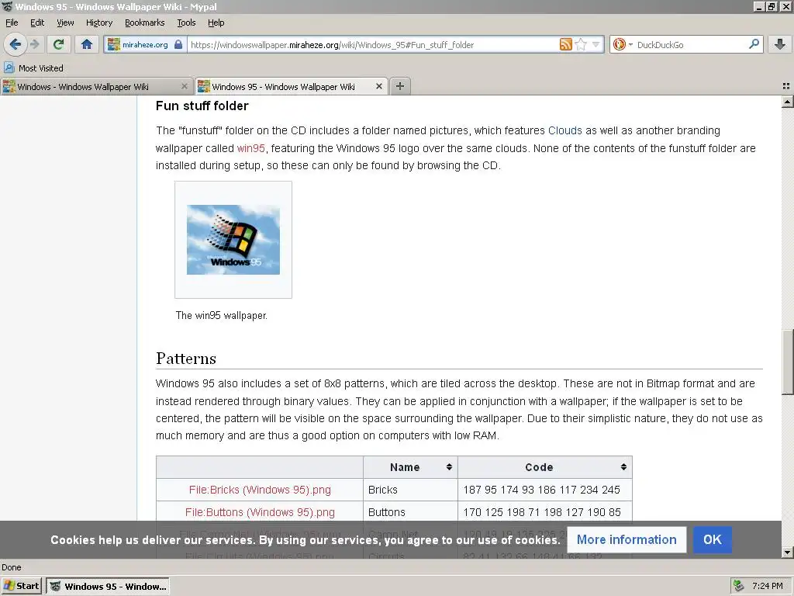This screenshot has width=794, height=596.
Task: Open the Home page icon
Action: pos(87,44)
